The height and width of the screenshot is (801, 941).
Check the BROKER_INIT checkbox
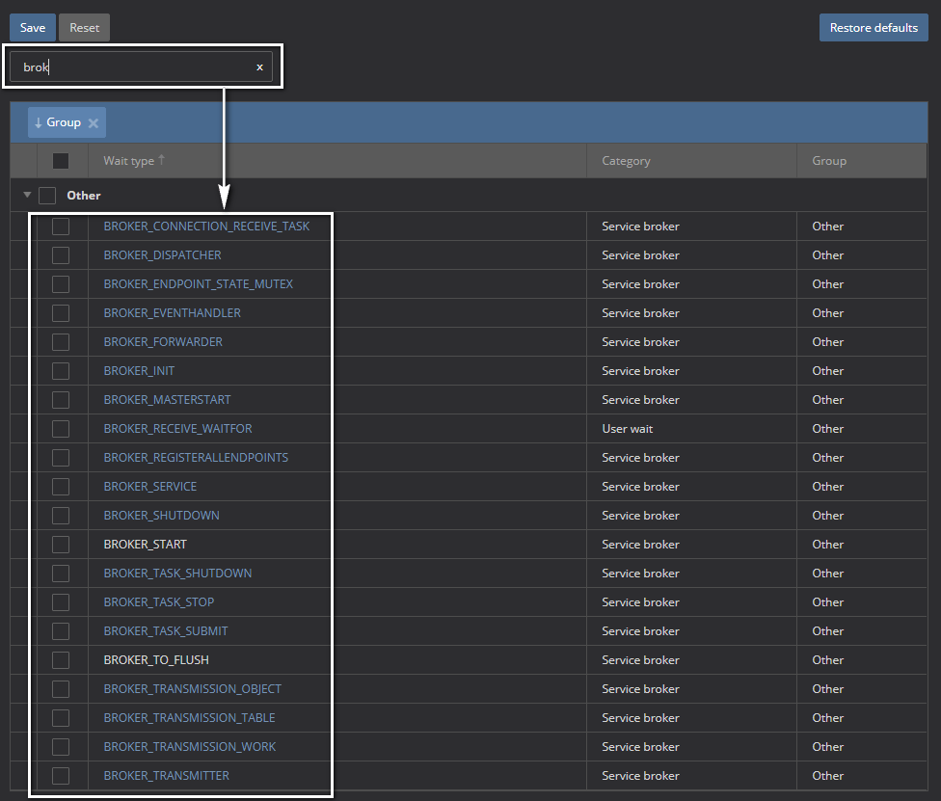coord(61,371)
